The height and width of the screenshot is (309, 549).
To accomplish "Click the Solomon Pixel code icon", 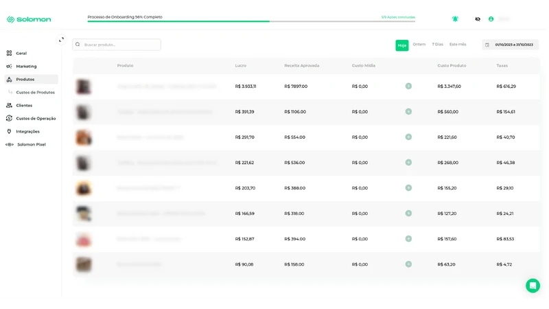I will (10, 144).
